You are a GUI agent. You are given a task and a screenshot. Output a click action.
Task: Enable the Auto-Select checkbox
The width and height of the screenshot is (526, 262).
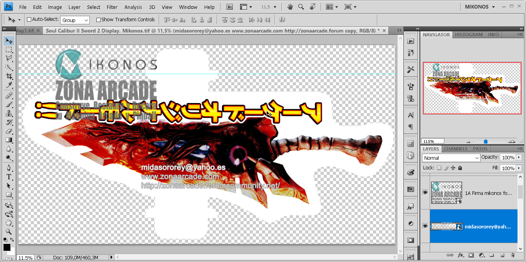coord(29,20)
